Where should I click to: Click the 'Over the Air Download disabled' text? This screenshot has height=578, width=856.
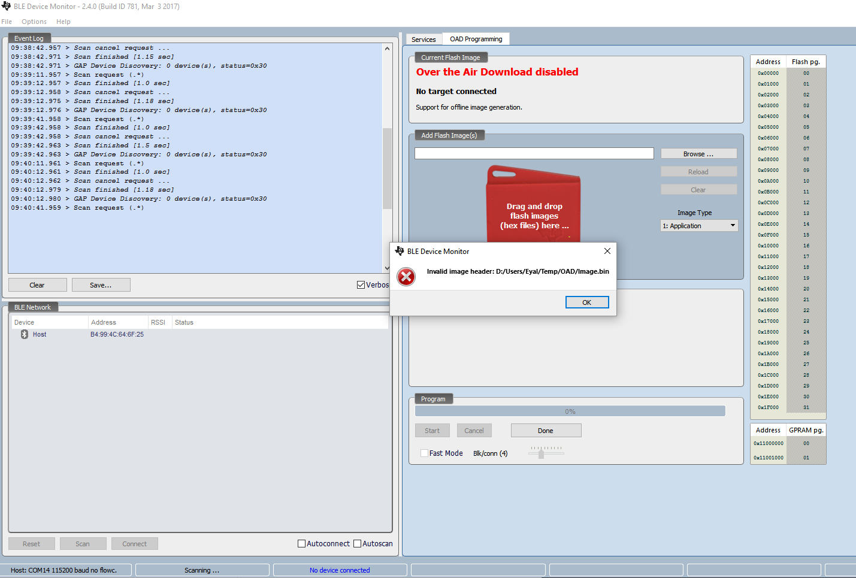coord(497,72)
